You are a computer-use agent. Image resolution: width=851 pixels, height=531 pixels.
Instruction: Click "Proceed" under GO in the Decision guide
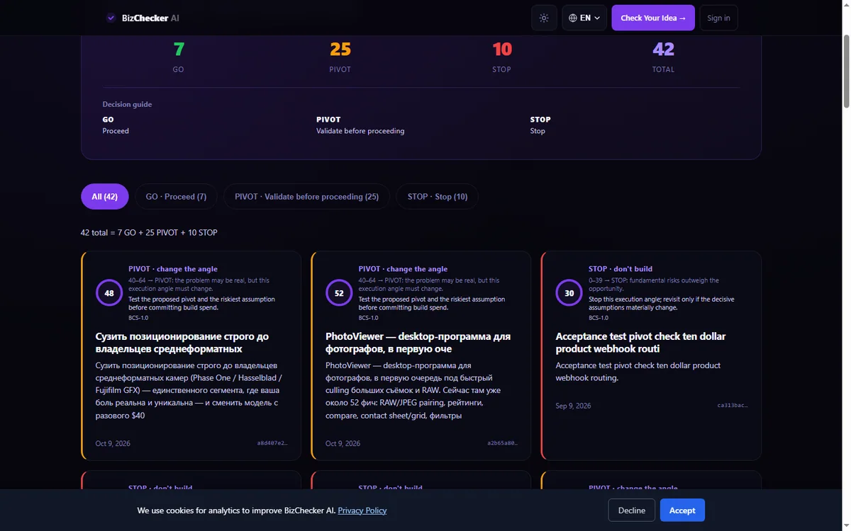116,131
